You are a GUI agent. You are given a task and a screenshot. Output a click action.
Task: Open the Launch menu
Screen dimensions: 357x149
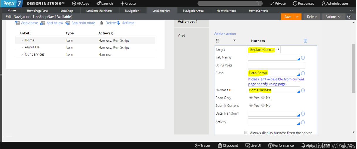click(x=105, y=4)
